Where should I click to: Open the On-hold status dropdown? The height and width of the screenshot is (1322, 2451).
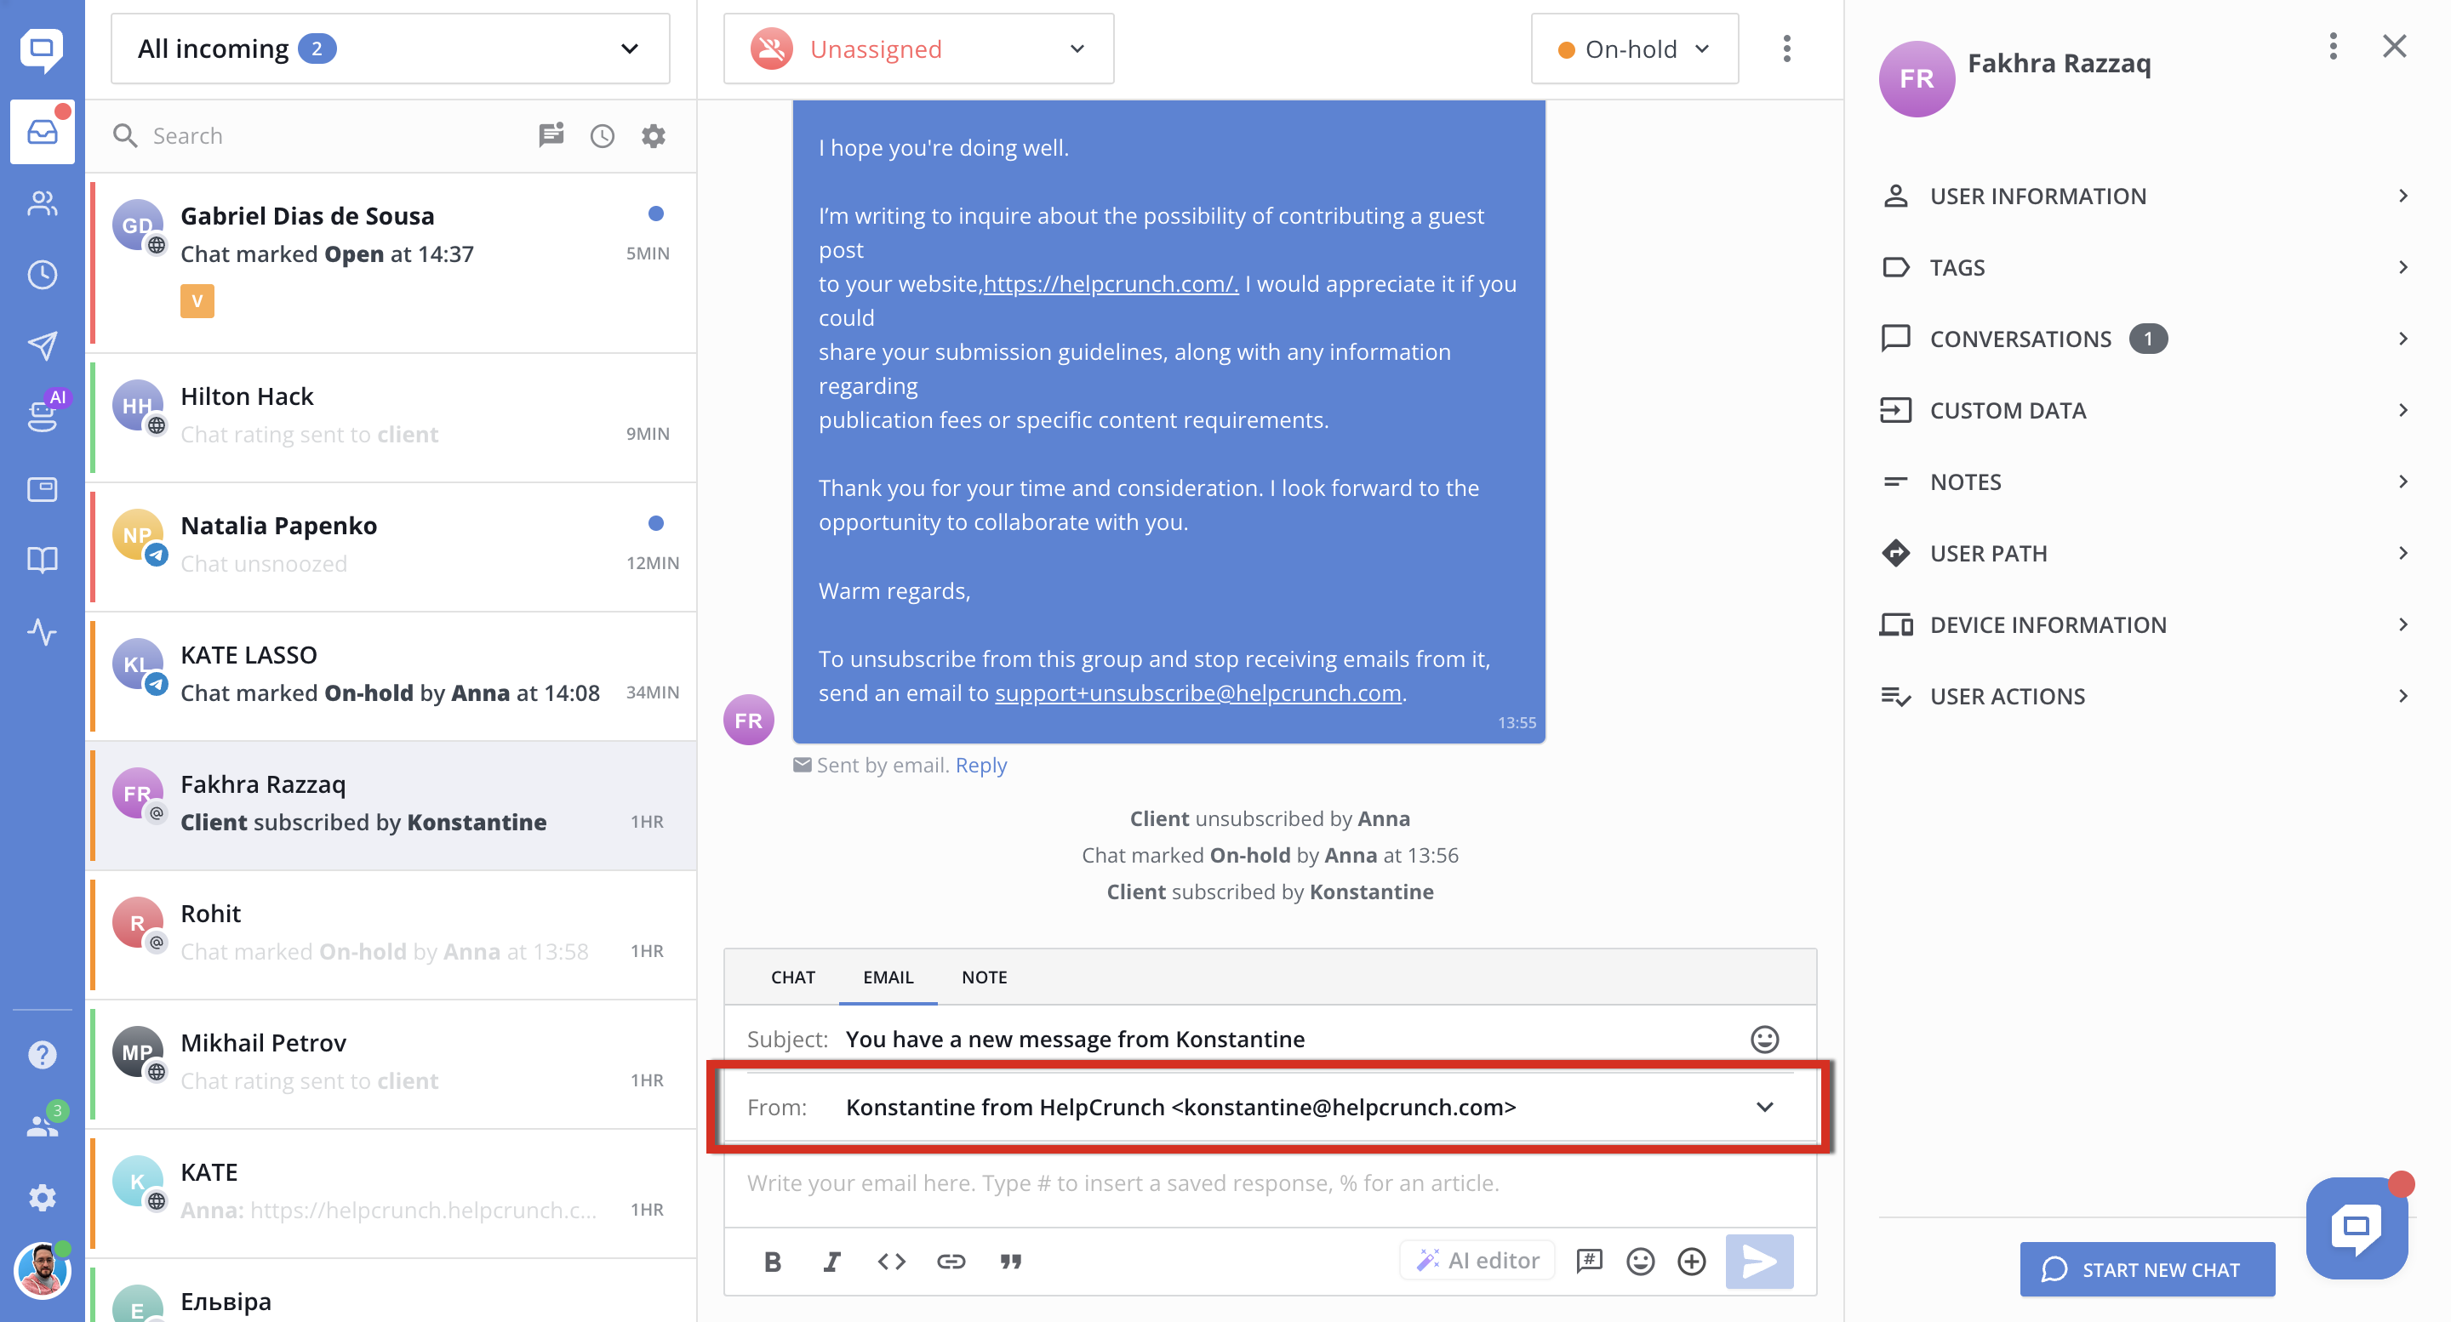tap(1634, 48)
